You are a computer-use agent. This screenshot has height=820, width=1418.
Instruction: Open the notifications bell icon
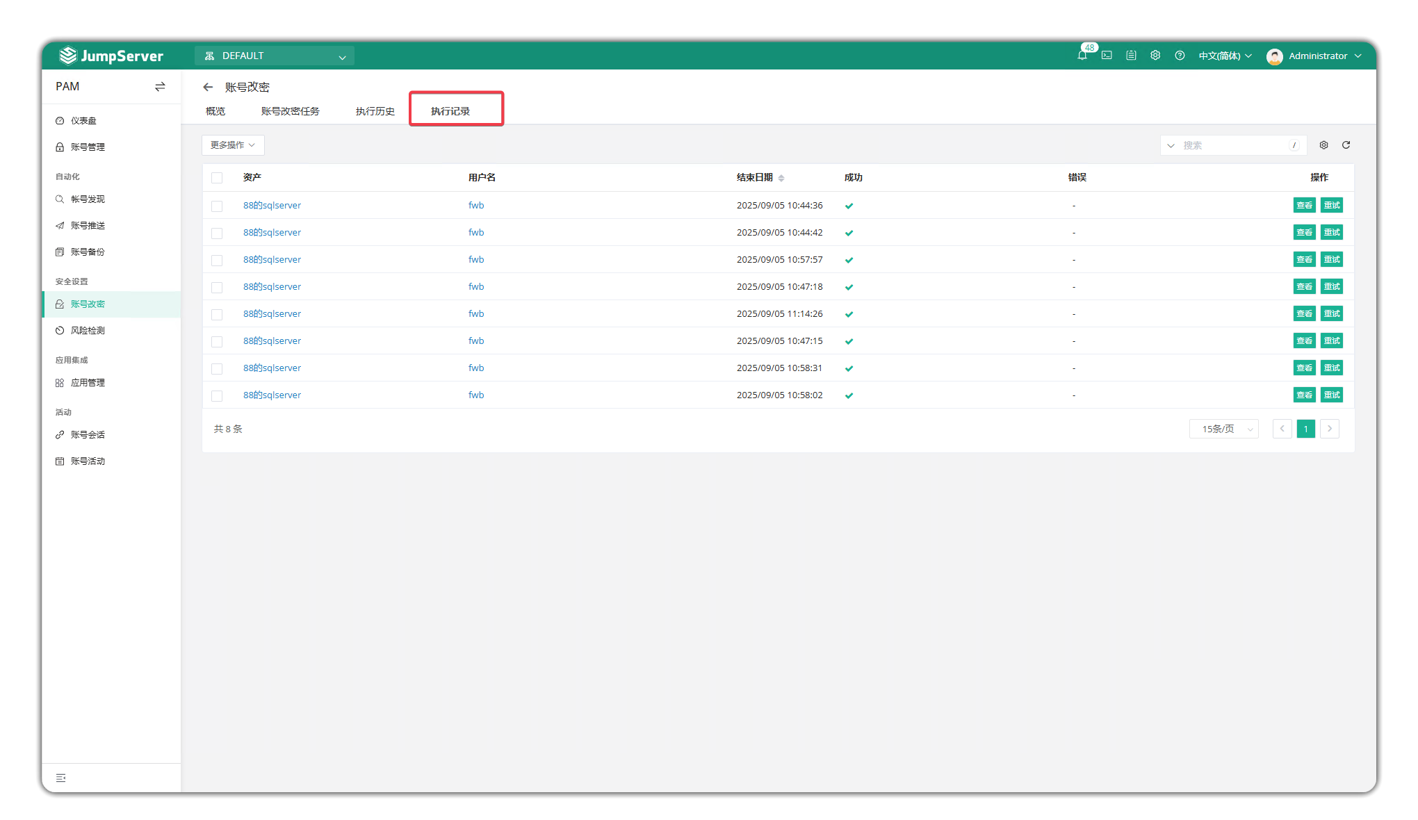pyautogui.click(x=1082, y=56)
